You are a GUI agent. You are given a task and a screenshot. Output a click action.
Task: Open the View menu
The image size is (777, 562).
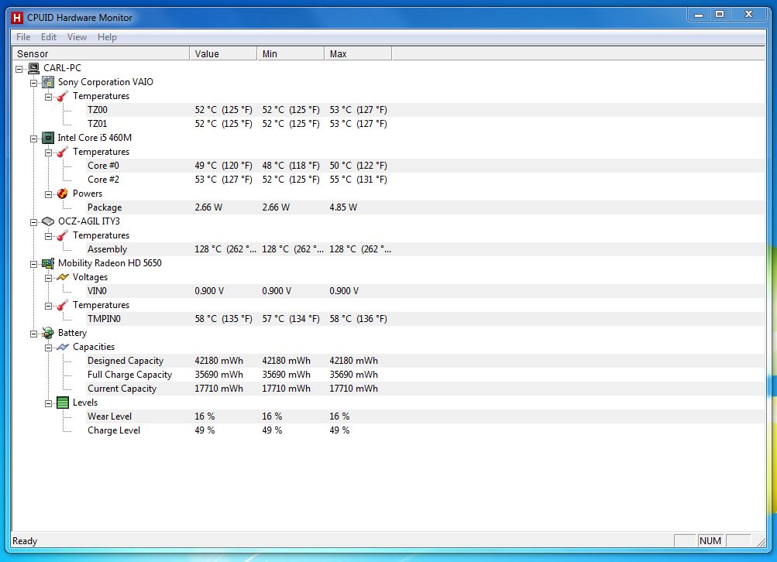77,37
